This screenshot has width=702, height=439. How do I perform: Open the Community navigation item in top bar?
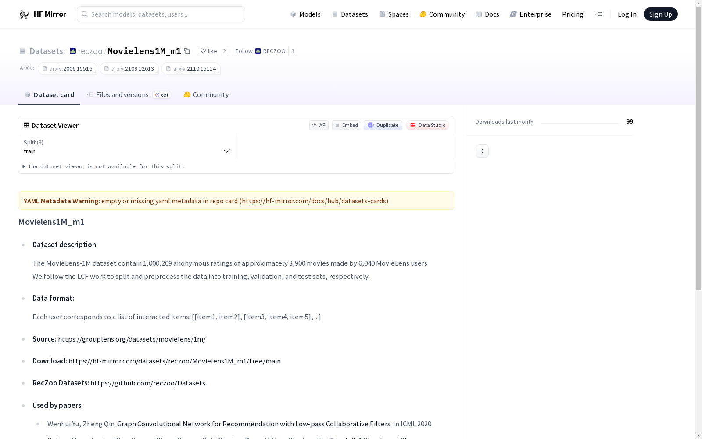tap(442, 14)
